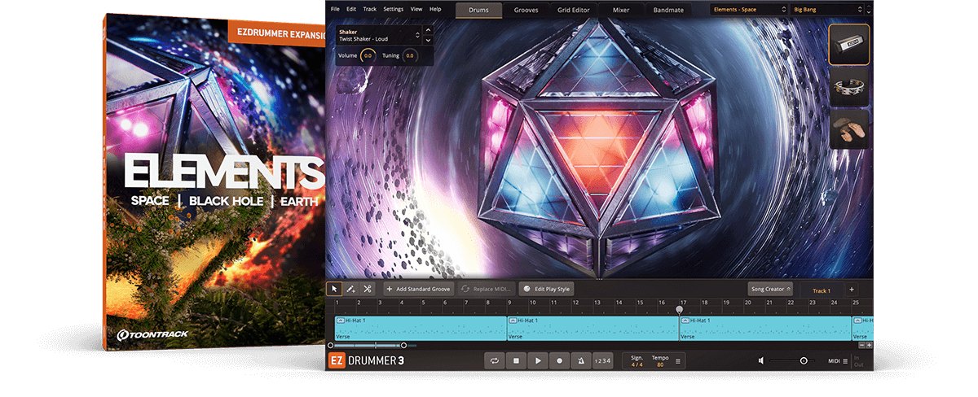The image size is (978, 397).
Task: Click the speaker volume icon
Action: point(760,360)
